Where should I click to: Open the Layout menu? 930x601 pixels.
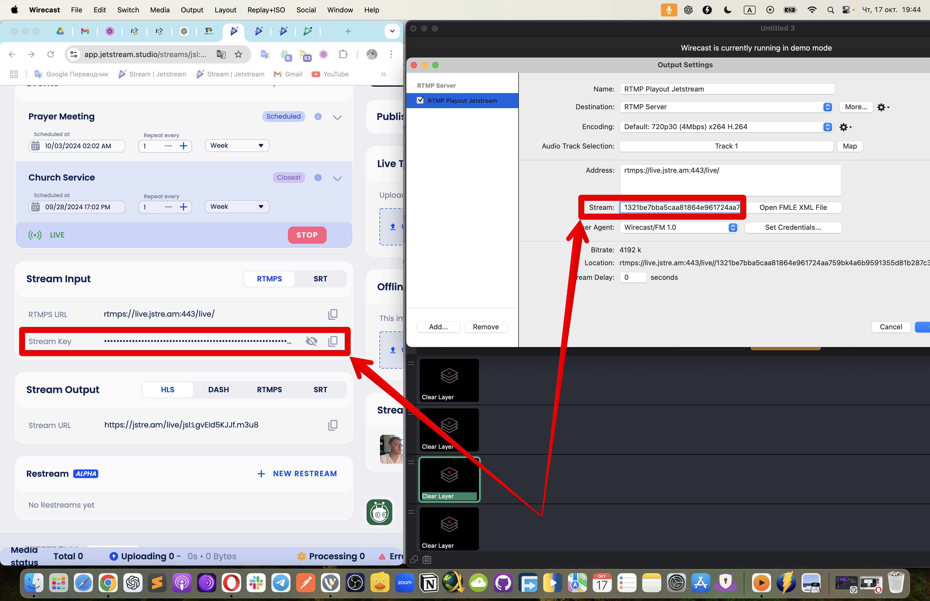[225, 10]
